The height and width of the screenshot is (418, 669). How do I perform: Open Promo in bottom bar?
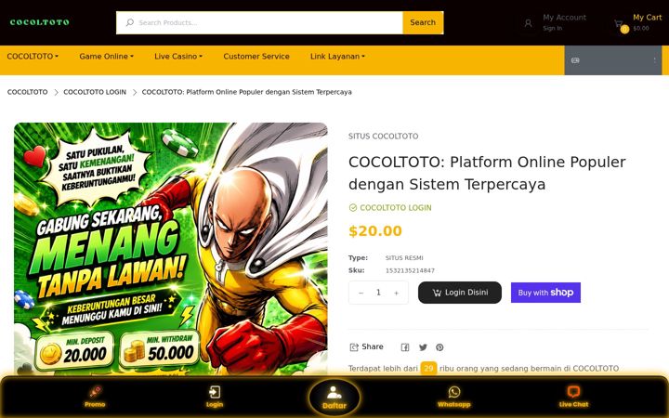pos(95,397)
